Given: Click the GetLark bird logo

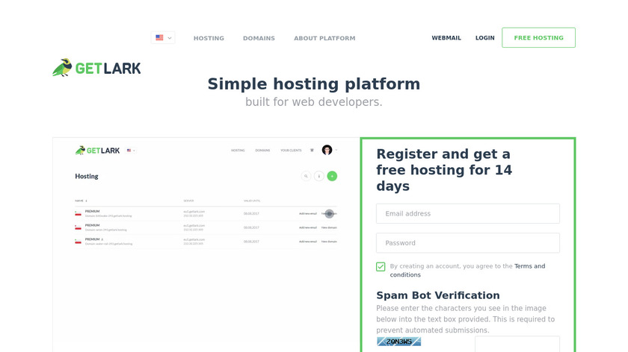Looking at the screenshot, I should [x=96, y=68].
